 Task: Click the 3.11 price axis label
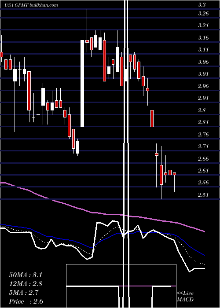click(x=203, y=50)
